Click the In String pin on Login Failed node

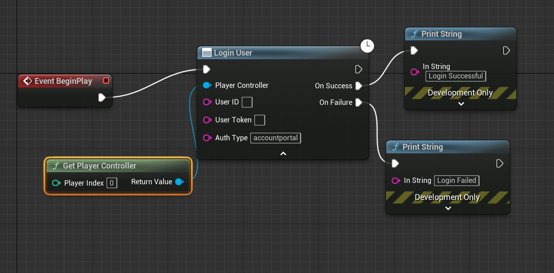click(396, 181)
